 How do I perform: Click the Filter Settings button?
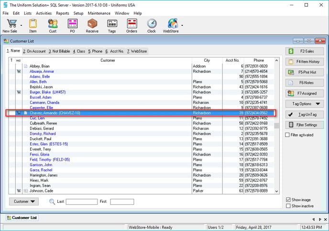tap(305, 125)
